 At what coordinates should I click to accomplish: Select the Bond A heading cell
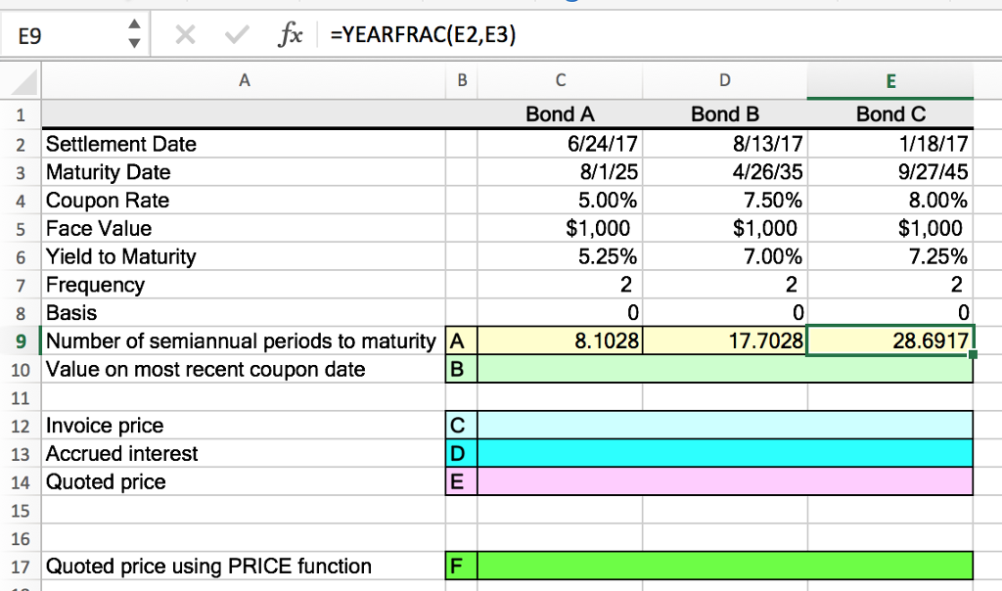pyautogui.click(x=560, y=114)
